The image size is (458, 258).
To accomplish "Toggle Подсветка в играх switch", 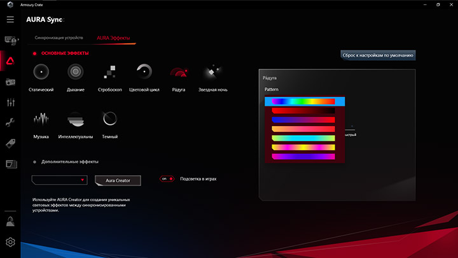I will [167, 179].
